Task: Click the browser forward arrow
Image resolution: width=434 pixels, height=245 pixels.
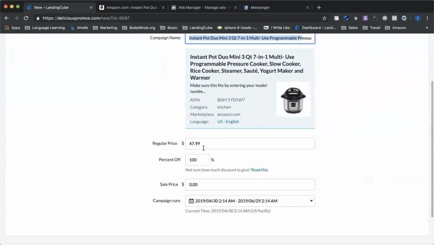Action: point(17,18)
